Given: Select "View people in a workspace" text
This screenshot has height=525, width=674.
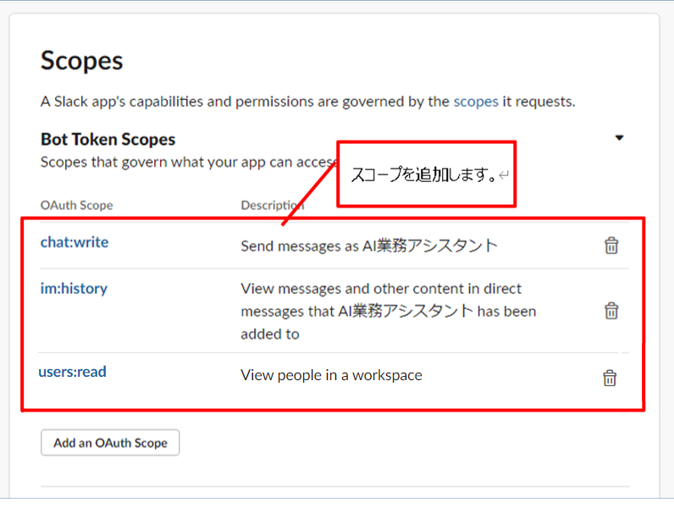Looking at the screenshot, I should coord(331,375).
